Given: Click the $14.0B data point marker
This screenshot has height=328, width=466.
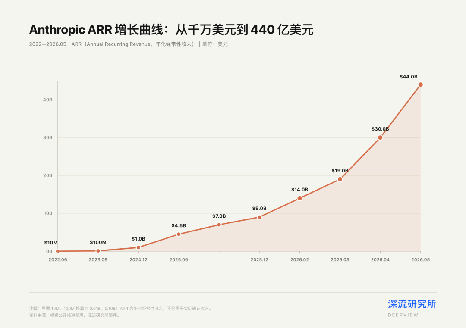Looking at the screenshot, I should 299,198.
